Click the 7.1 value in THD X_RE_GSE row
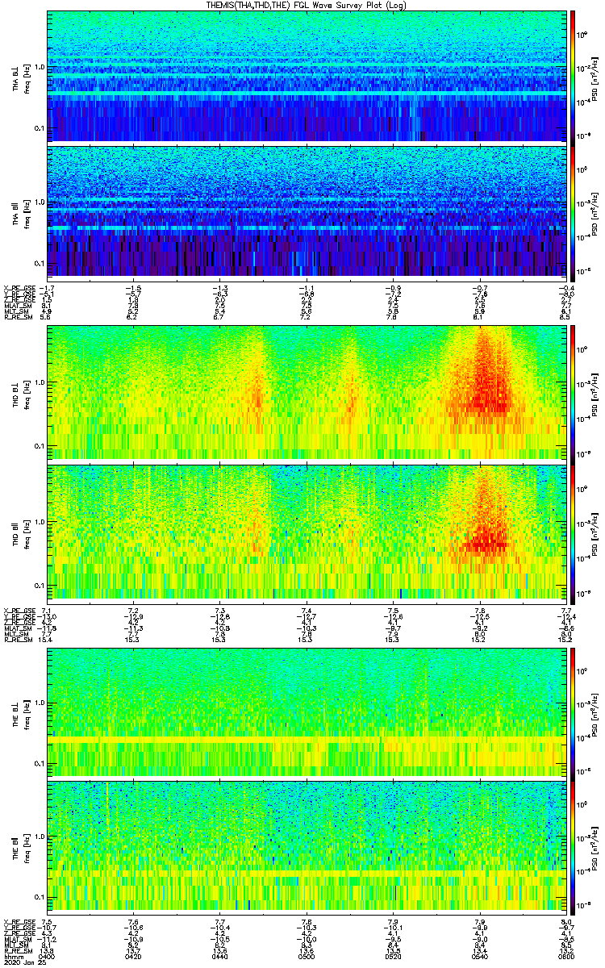This screenshot has height=968, width=605. (46, 609)
